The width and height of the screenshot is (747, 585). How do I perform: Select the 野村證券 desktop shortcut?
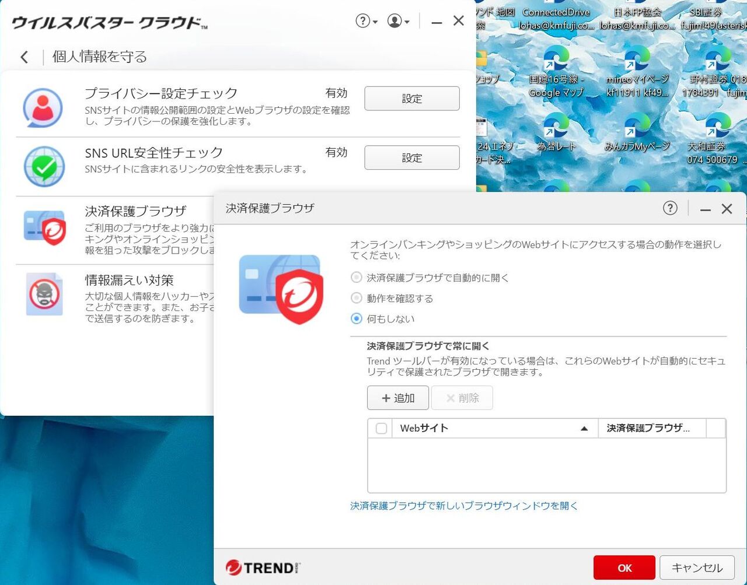[x=715, y=72]
